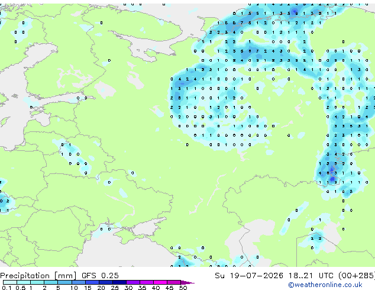Viewport: 375px width, 290px height.
Task: Pick the 1–2 mm legend color swatch
Action: (x=37, y=282)
